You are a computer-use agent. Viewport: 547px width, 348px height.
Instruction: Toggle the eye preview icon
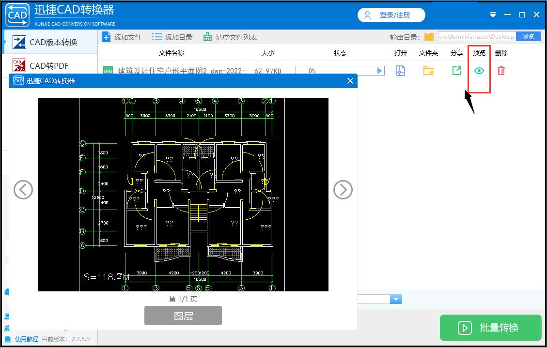(479, 71)
